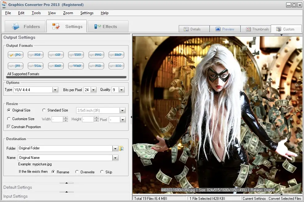Open the output Name dropdown
Screen dimensions: 304x202
[x=115, y=158]
